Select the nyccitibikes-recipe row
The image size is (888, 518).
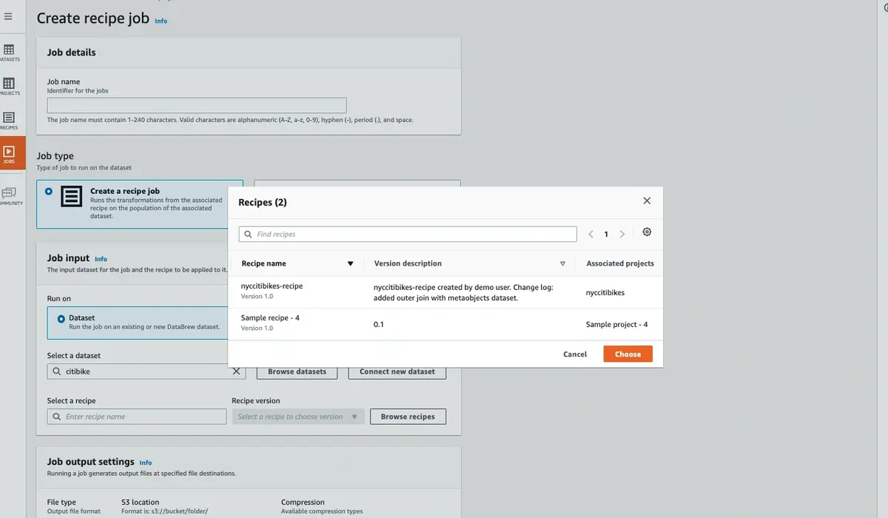[445, 292]
